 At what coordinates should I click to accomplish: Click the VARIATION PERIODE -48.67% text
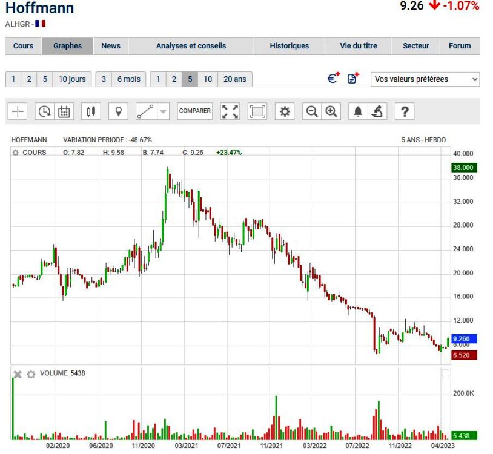[107, 140]
